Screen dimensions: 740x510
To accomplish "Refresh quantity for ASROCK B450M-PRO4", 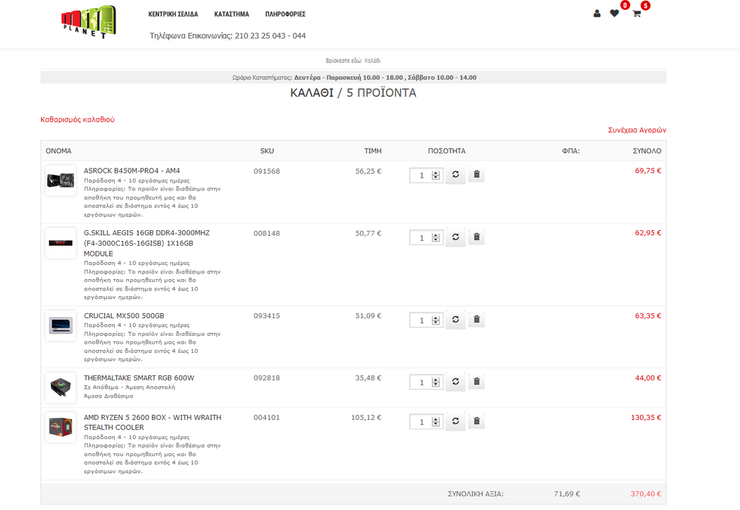I will coord(455,175).
